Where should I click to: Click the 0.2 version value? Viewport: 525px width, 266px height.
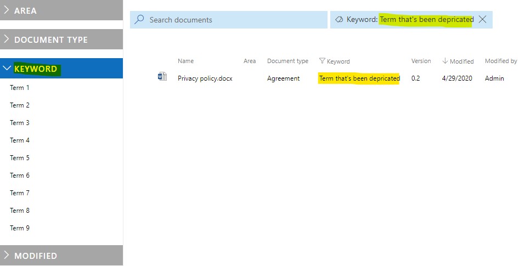point(415,78)
